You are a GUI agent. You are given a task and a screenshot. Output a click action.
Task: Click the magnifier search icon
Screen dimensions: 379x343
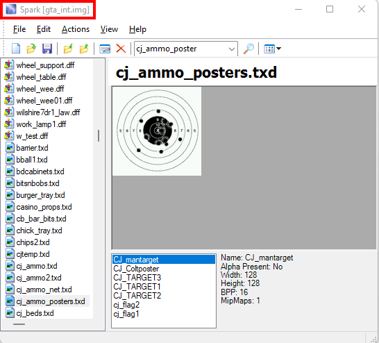coord(249,49)
